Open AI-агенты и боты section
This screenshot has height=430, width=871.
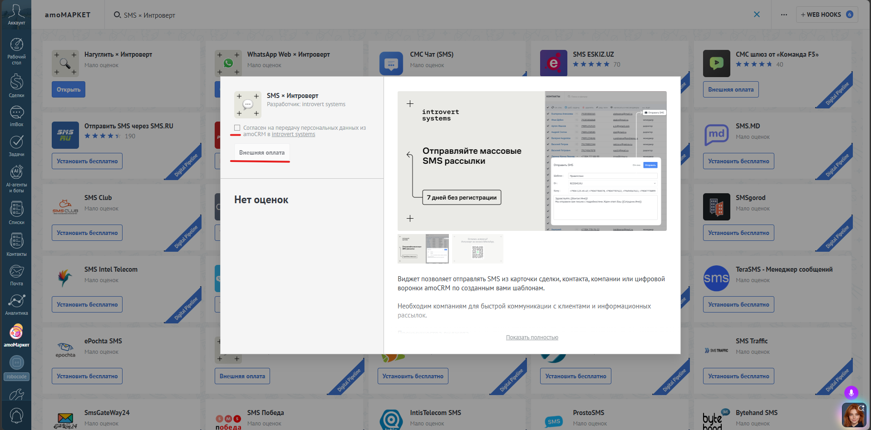point(16,179)
